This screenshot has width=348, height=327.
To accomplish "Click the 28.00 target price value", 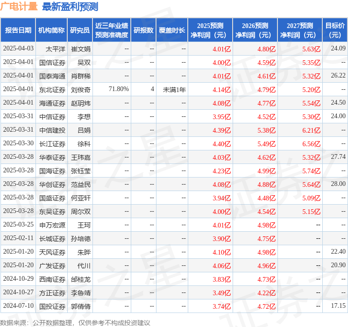I will tap(338, 184).
